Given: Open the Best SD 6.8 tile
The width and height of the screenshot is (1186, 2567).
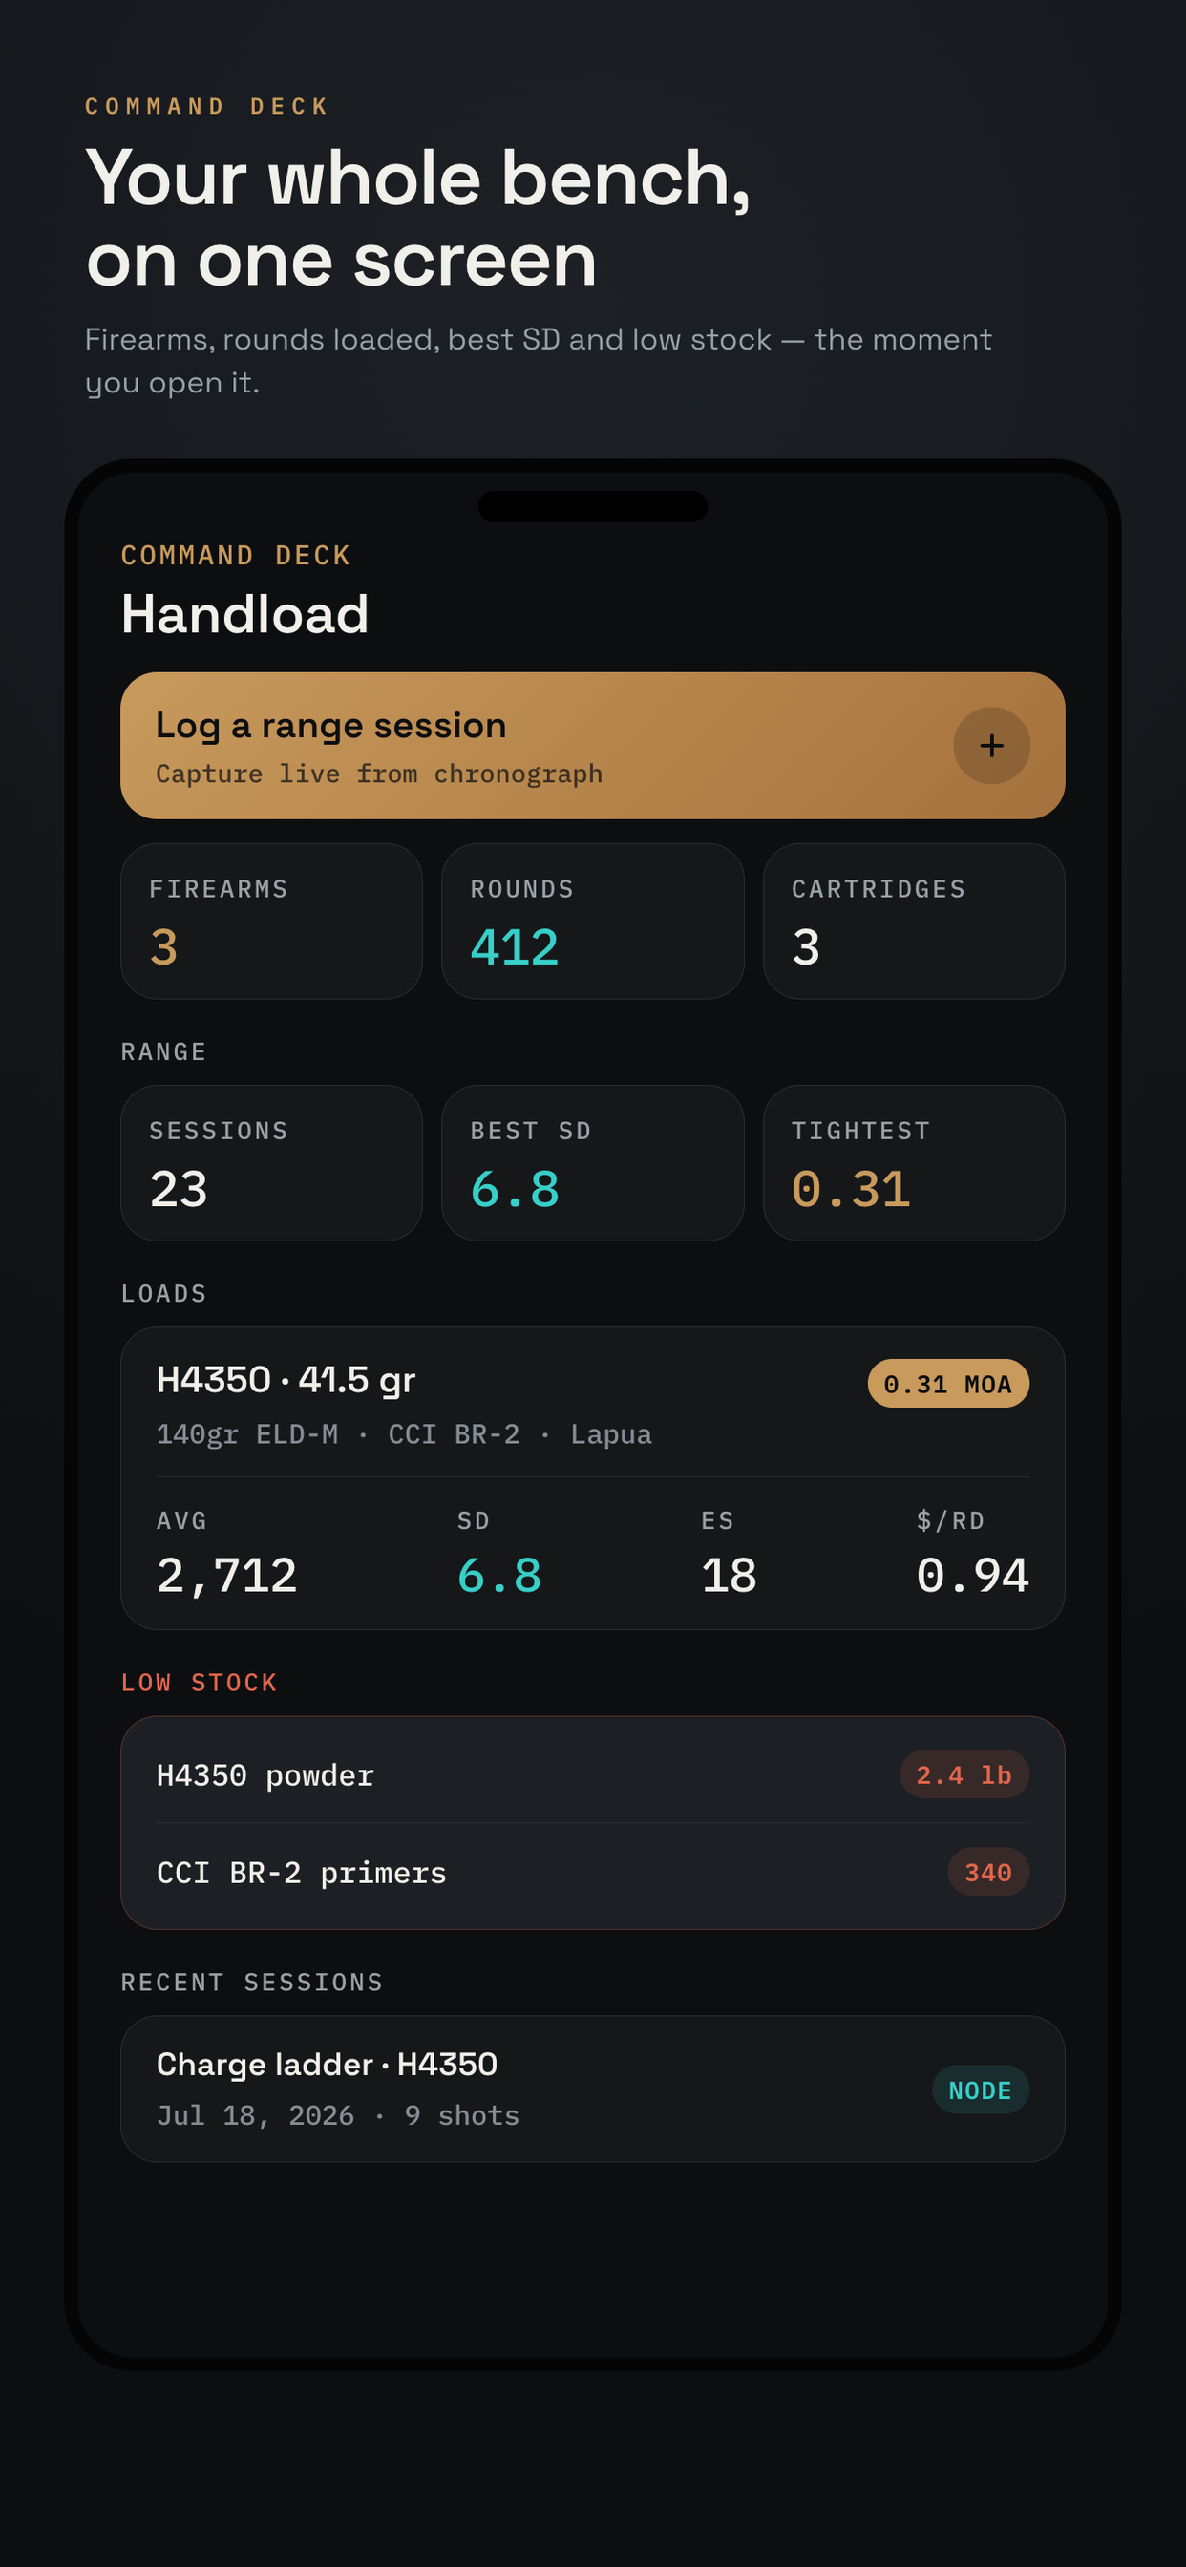Looking at the screenshot, I should tap(592, 1163).
